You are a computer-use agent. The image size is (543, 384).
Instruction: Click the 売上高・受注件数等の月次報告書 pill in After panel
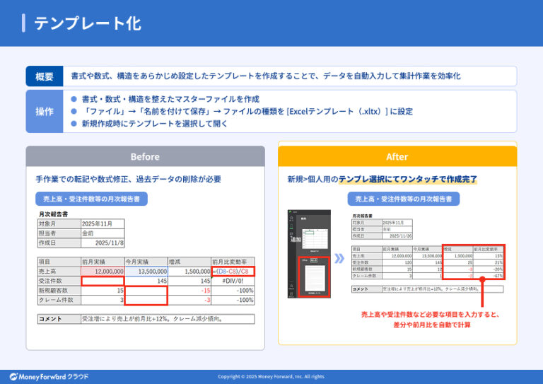pos(404,199)
